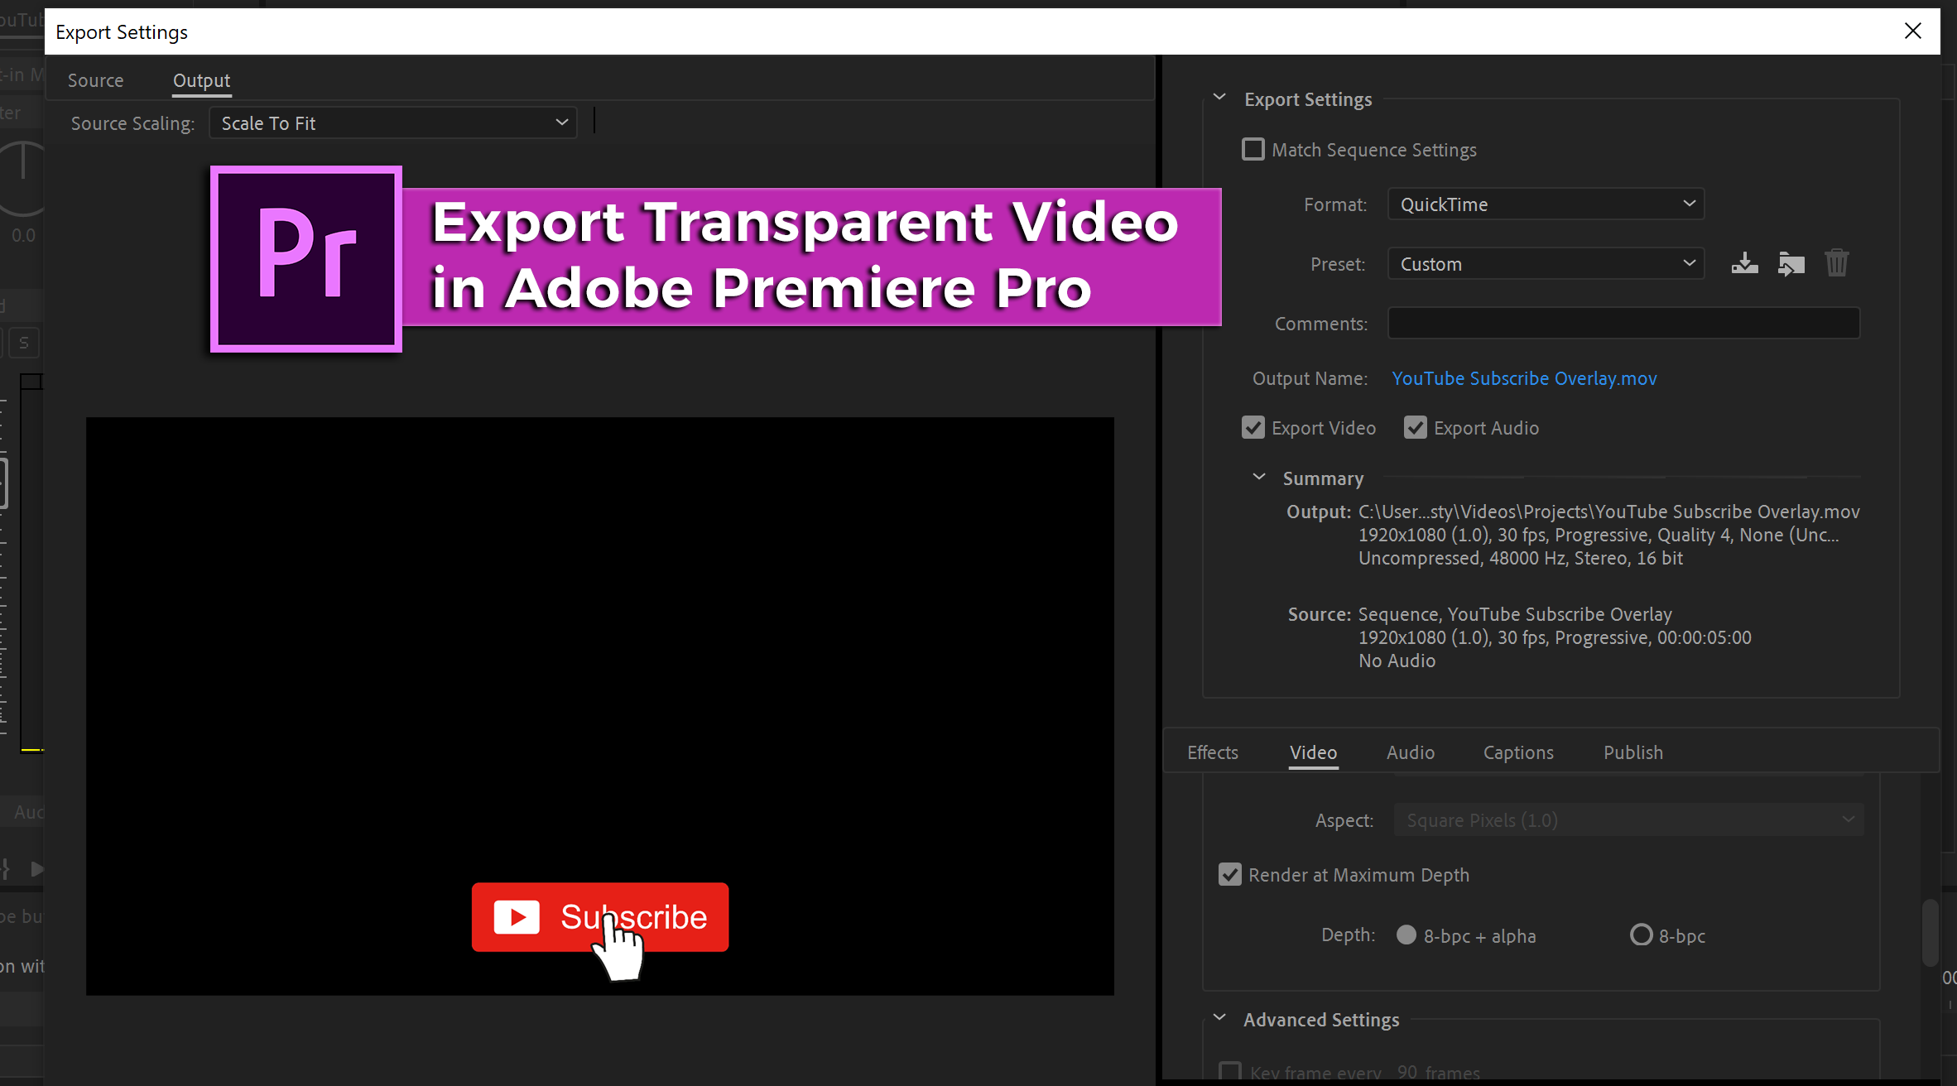Select the Video tab panel

click(x=1311, y=752)
